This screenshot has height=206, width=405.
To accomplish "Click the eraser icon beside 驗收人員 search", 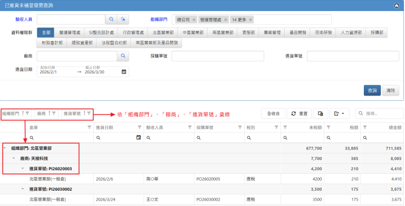I will tap(123, 20).
